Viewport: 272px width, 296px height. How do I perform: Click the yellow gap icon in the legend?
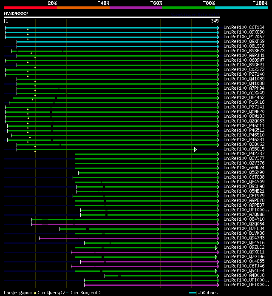tap(35, 293)
